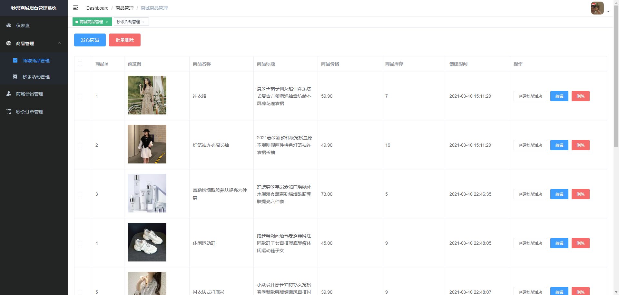This screenshot has height=295, width=619.
Task: Check the row checkbox for 灯笼袖连衣裙长袖
Action: coord(80,145)
